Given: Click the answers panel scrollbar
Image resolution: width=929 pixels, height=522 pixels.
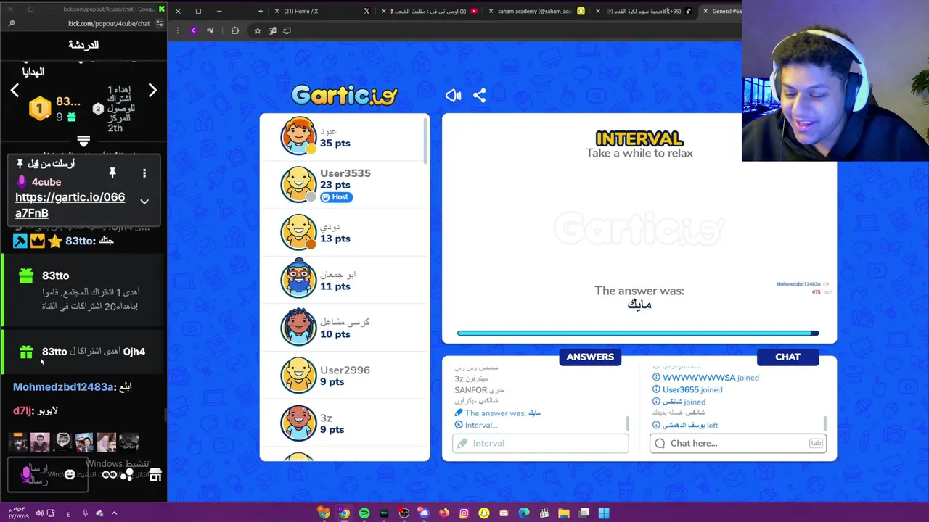Looking at the screenshot, I should pyautogui.click(x=626, y=423).
